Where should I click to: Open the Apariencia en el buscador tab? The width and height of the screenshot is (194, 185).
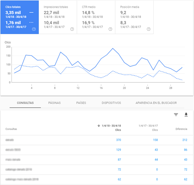coord(156,103)
